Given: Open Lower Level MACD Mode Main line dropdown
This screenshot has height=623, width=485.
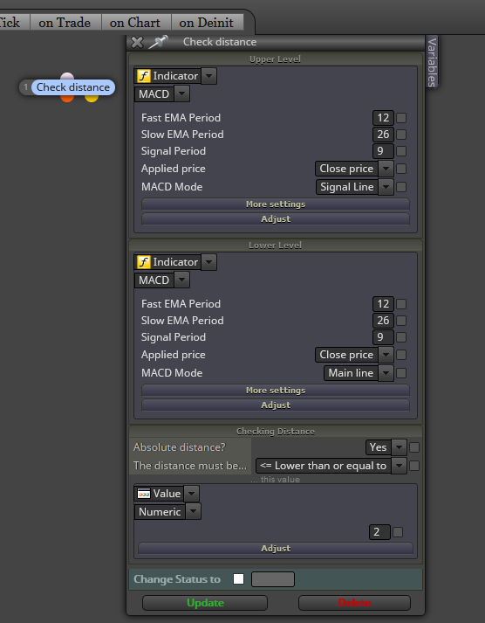Looking at the screenshot, I should [386, 373].
